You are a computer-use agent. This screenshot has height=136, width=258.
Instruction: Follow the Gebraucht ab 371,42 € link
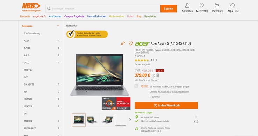pos(151,131)
